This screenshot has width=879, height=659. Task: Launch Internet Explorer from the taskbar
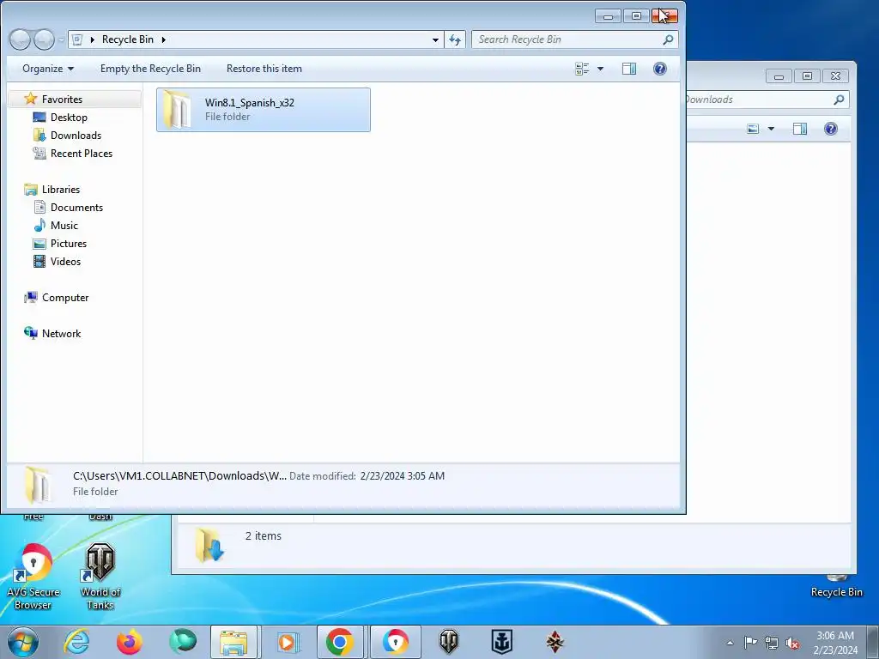tap(76, 642)
